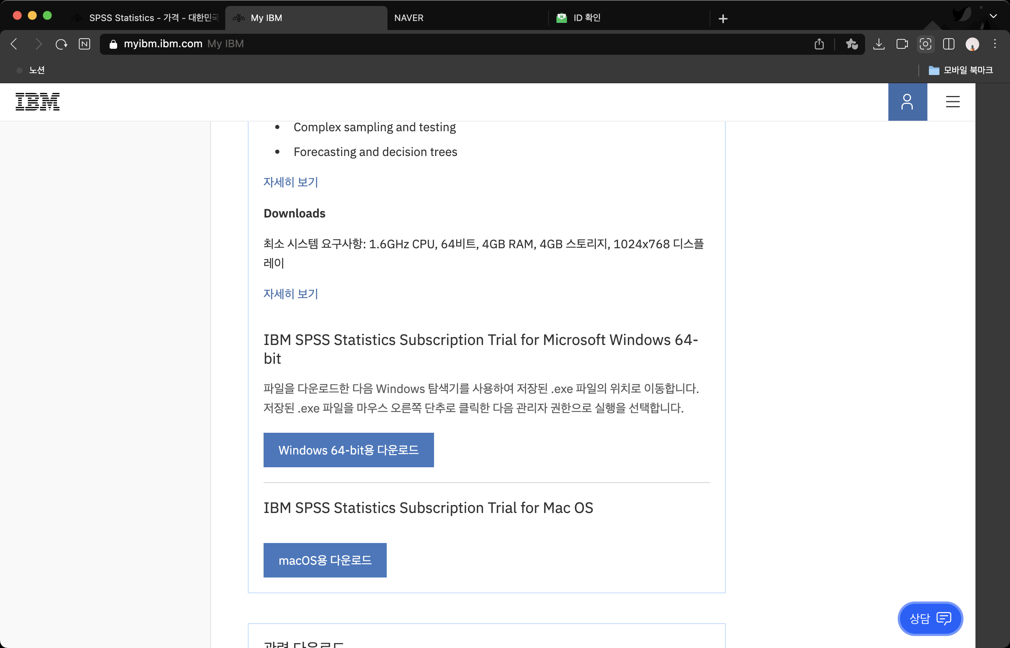Screen dimensions: 1010x648
Task: Click Windows 64-bit용 다운로드 button
Action: [x=348, y=450]
